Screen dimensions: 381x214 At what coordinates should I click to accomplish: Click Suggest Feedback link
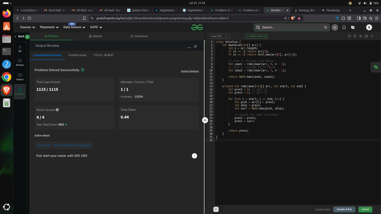tap(190, 71)
